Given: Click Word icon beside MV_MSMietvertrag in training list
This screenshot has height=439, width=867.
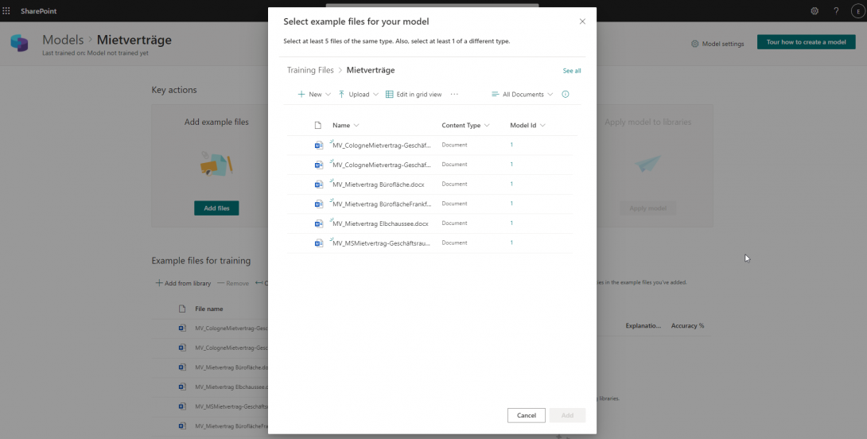Looking at the screenshot, I should pyautogui.click(x=182, y=406).
